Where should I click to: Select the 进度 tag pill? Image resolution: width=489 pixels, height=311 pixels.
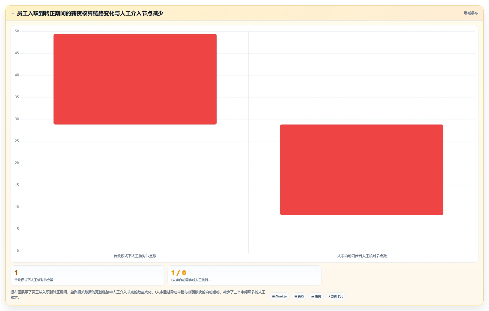(x=316, y=296)
